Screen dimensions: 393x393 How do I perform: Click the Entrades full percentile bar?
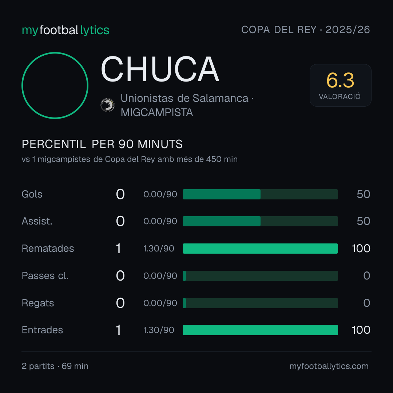(260, 330)
